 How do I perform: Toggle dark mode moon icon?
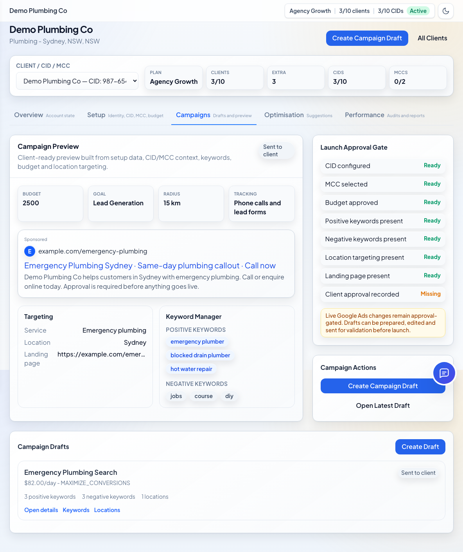(x=446, y=11)
